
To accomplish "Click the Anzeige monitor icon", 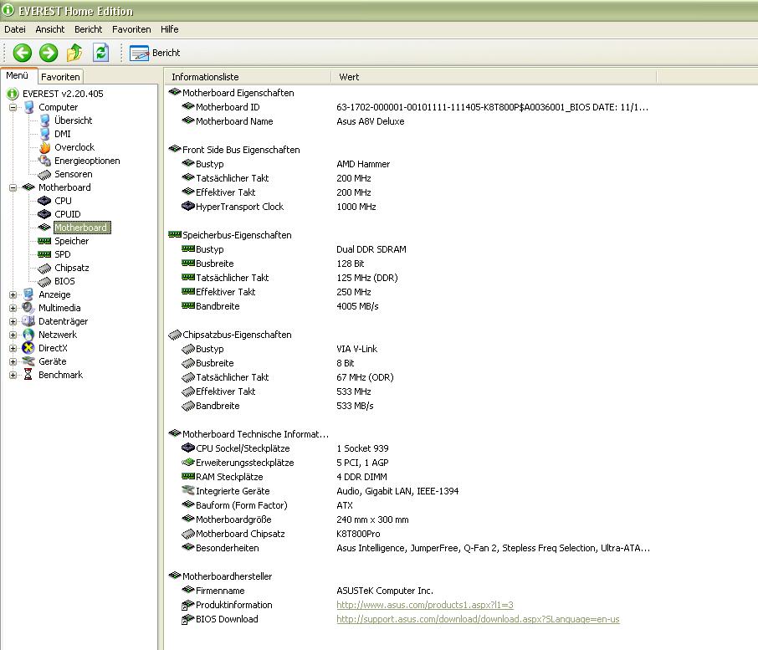I will [28, 294].
